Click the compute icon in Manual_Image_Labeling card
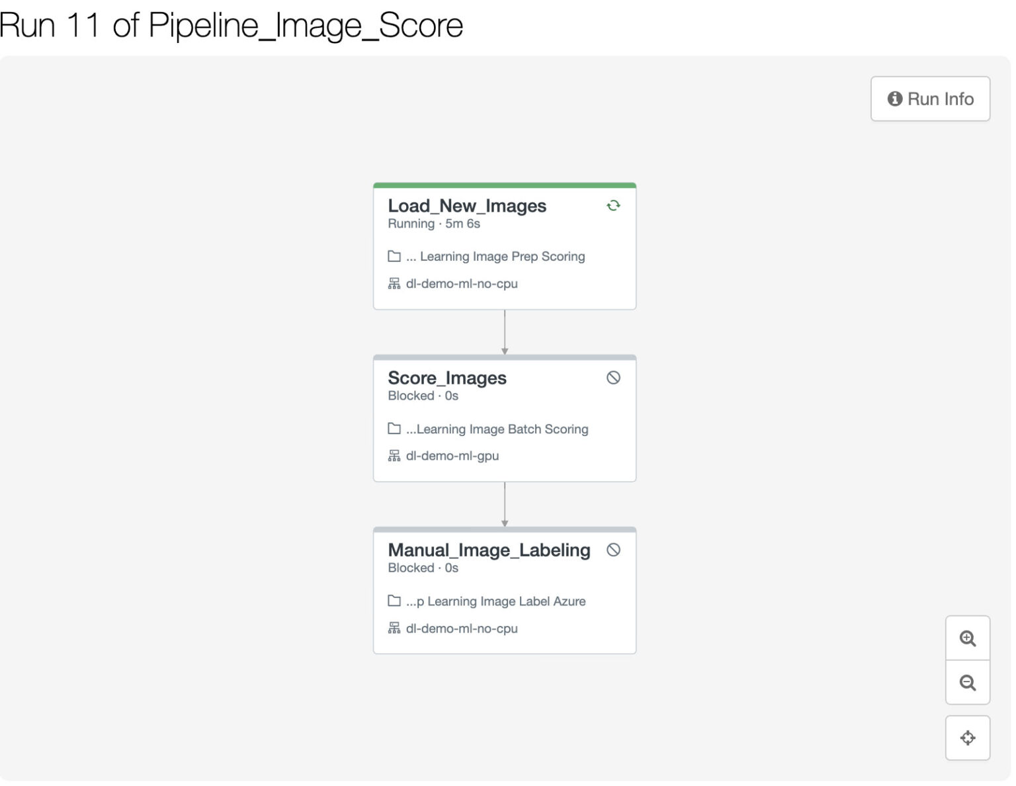Image resolution: width=1016 pixels, height=786 pixels. coord(394,629)
